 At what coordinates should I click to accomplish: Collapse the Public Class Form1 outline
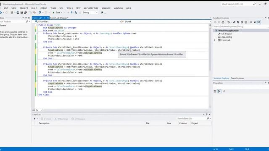coord(37,25)
